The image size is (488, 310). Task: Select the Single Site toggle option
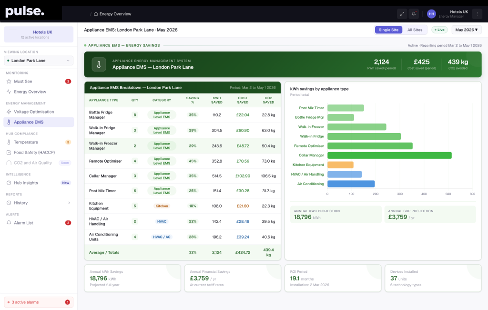click(388, 30)
